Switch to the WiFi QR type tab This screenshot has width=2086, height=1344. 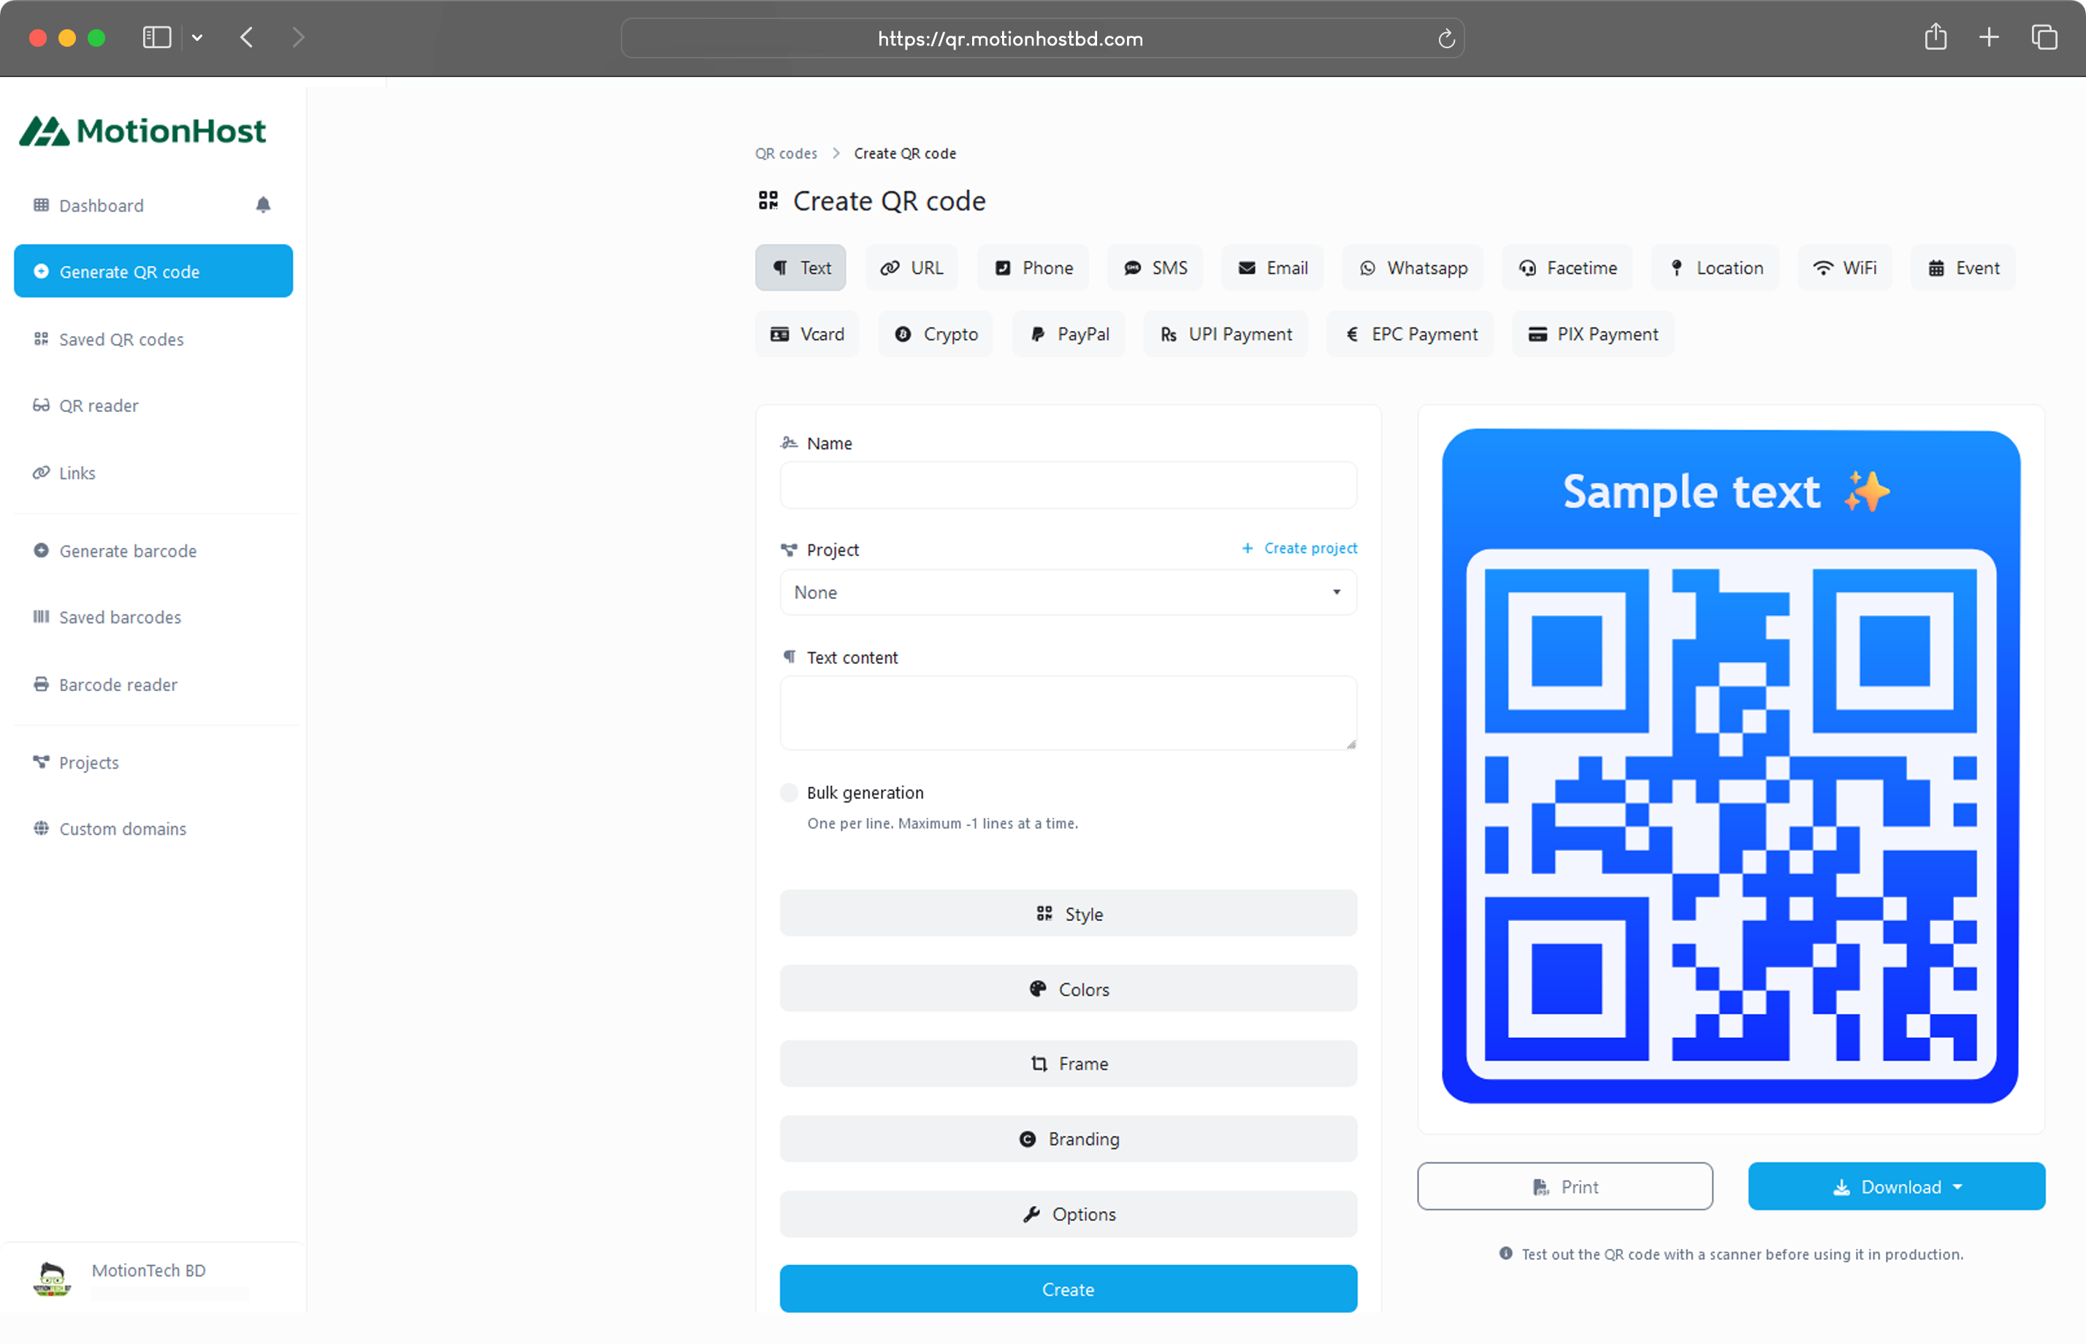1844,268
